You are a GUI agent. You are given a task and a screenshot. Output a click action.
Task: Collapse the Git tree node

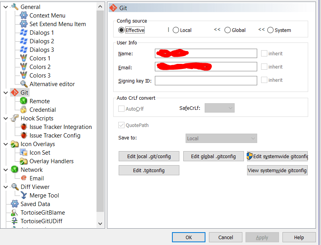pyautogui.click(x=6, y=93)
